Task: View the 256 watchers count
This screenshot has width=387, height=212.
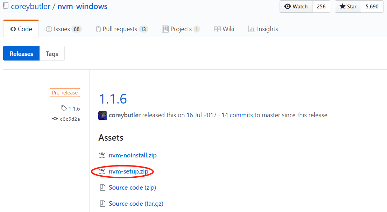Action: (x=321, y=6)
